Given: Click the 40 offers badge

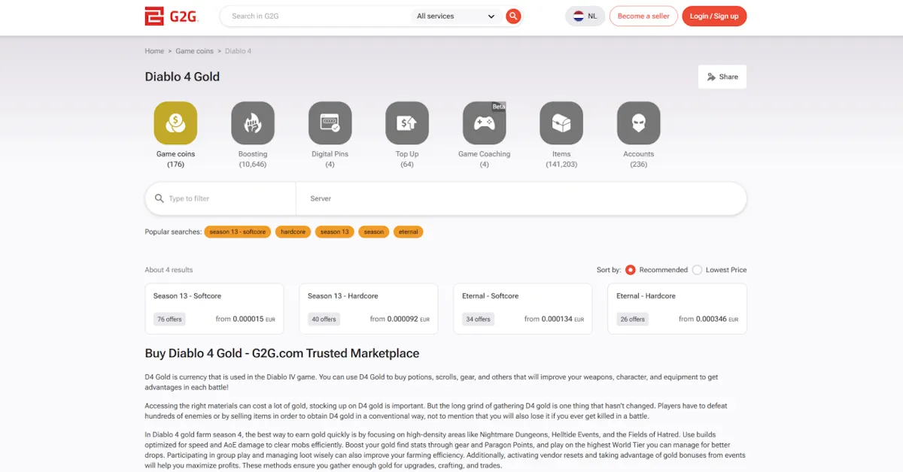Looking at the screenshot, I should coord(324,319).
